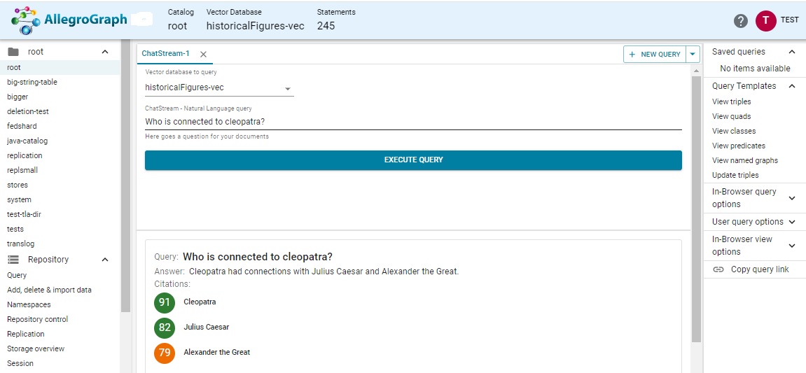The height and width of the screenshot is (373, 806).
Task: Collapse the root catalog section
Action: point(105,52)
